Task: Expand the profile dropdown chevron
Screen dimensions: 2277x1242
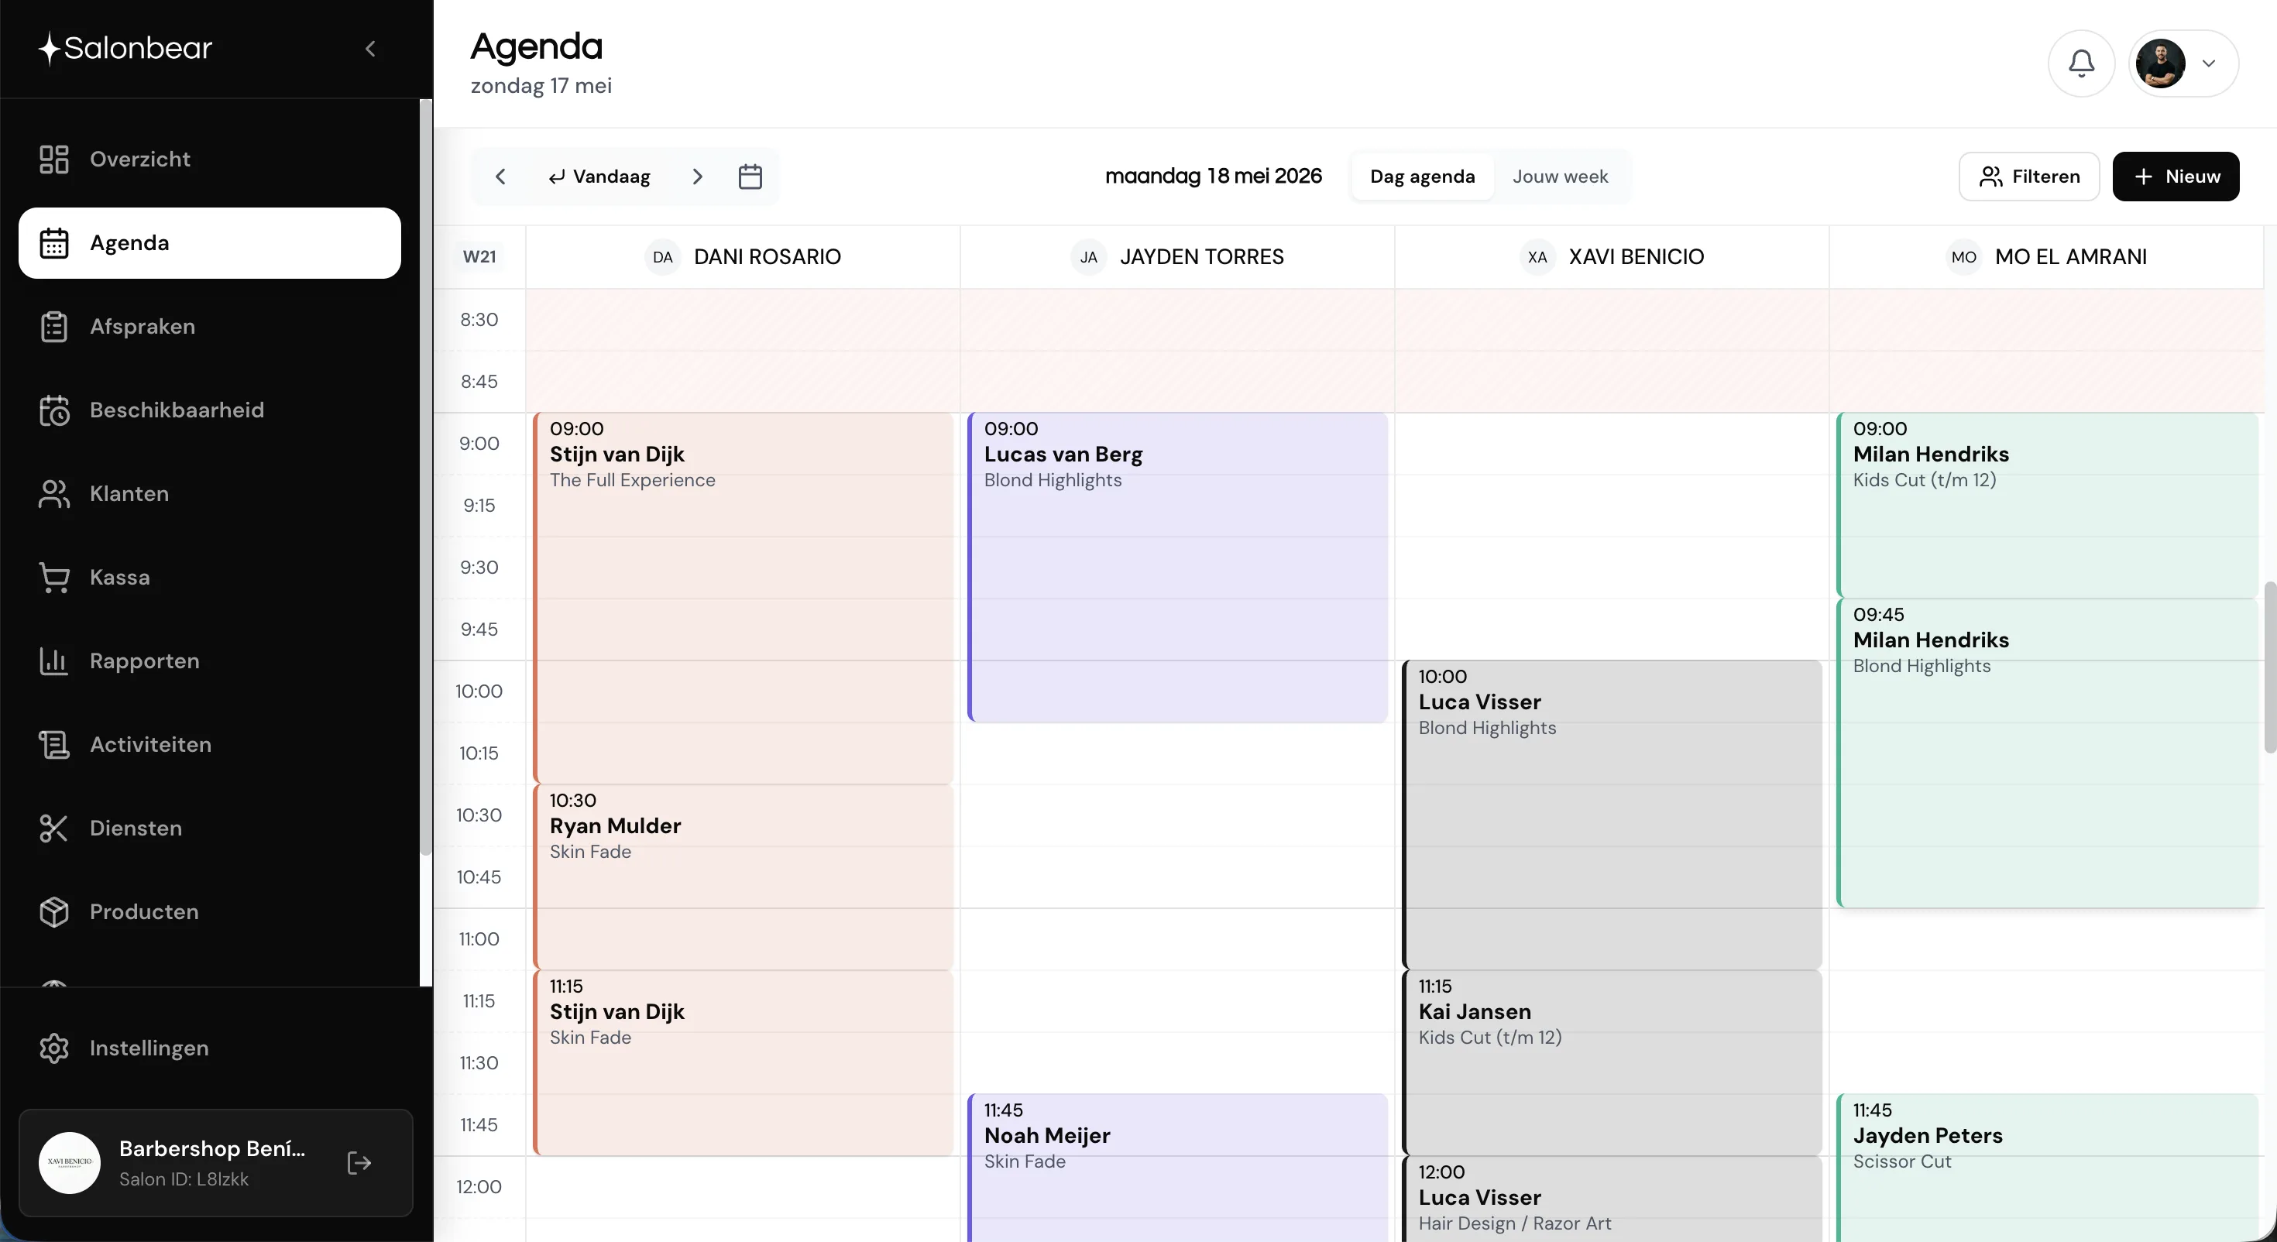Action: click(x=2208, y=63)
